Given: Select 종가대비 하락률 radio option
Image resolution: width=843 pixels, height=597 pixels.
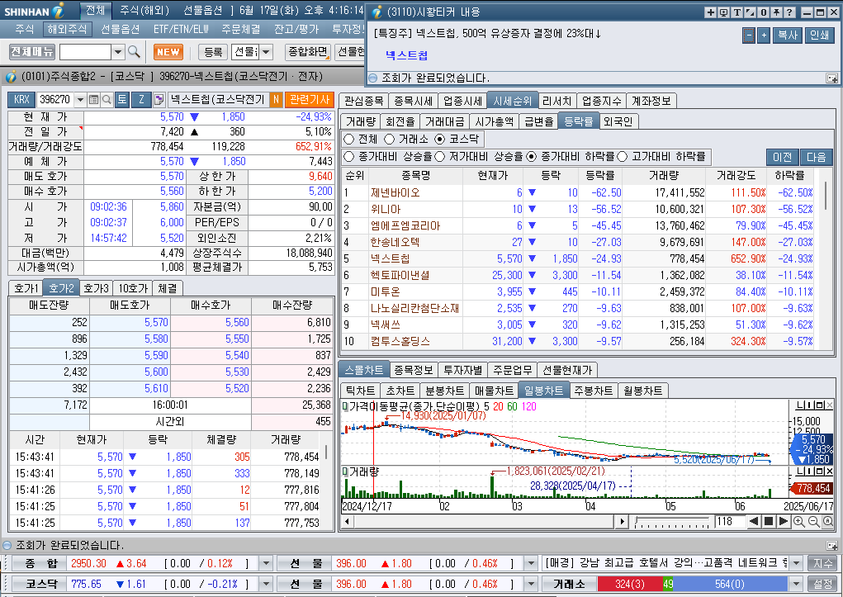Looking at the screenshot, I should (531, 157).
